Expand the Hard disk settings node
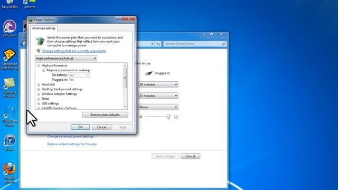This screenshot has height=190, width=338. pyautogui.click(x=39, y=84)
